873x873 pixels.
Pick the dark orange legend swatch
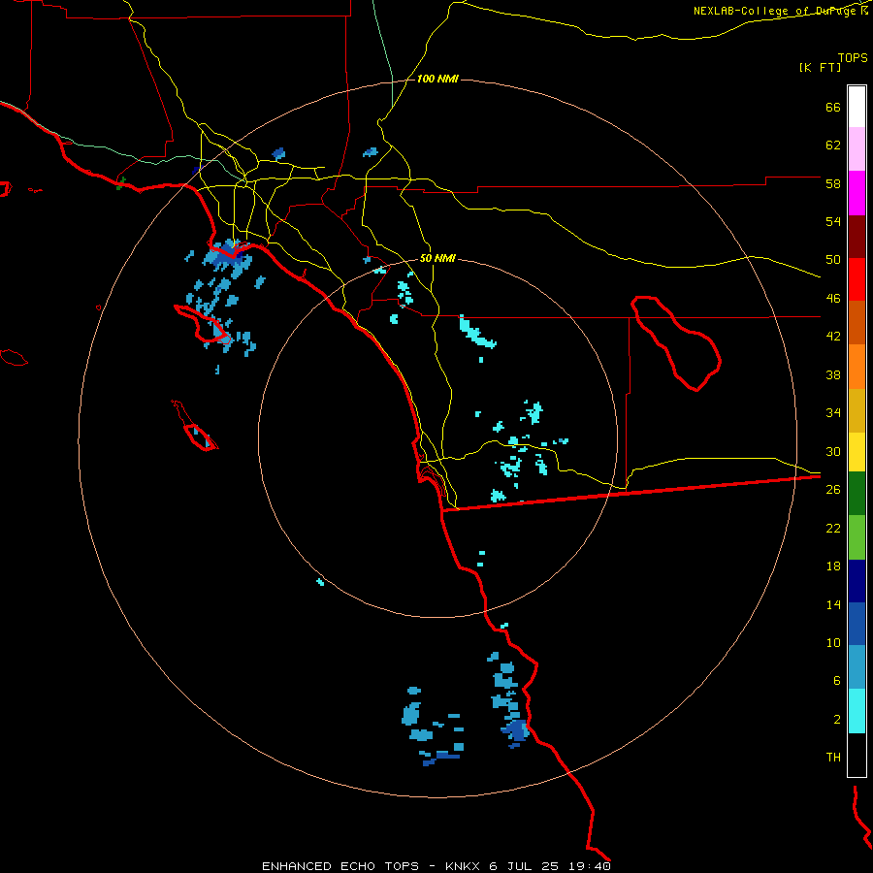(857, 322)
